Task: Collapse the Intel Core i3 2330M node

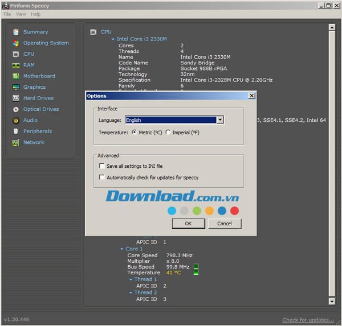Action: pos(113,39)
